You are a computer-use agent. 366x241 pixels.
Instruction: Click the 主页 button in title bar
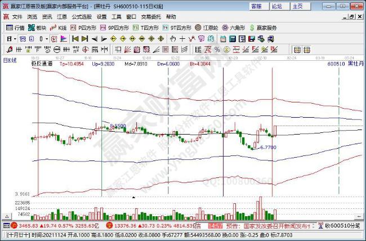(x=301, y=6)
